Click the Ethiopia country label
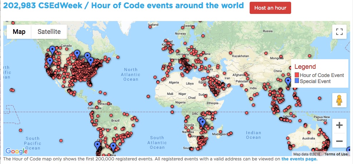Image resolution: width=353 pixels, height=164 pixels. 213,103
